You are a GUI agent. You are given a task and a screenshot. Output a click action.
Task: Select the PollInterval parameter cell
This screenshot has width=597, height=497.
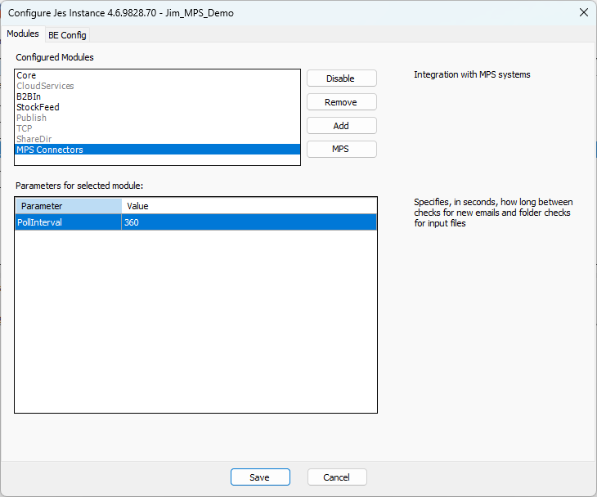[x=69, y=222]
